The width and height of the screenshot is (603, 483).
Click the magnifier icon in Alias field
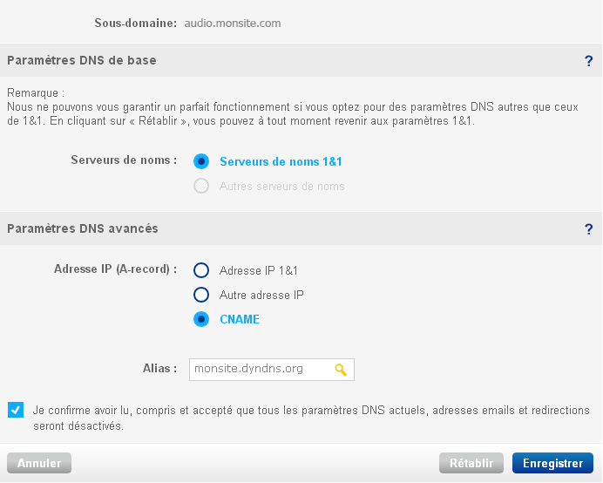point(341,370)
